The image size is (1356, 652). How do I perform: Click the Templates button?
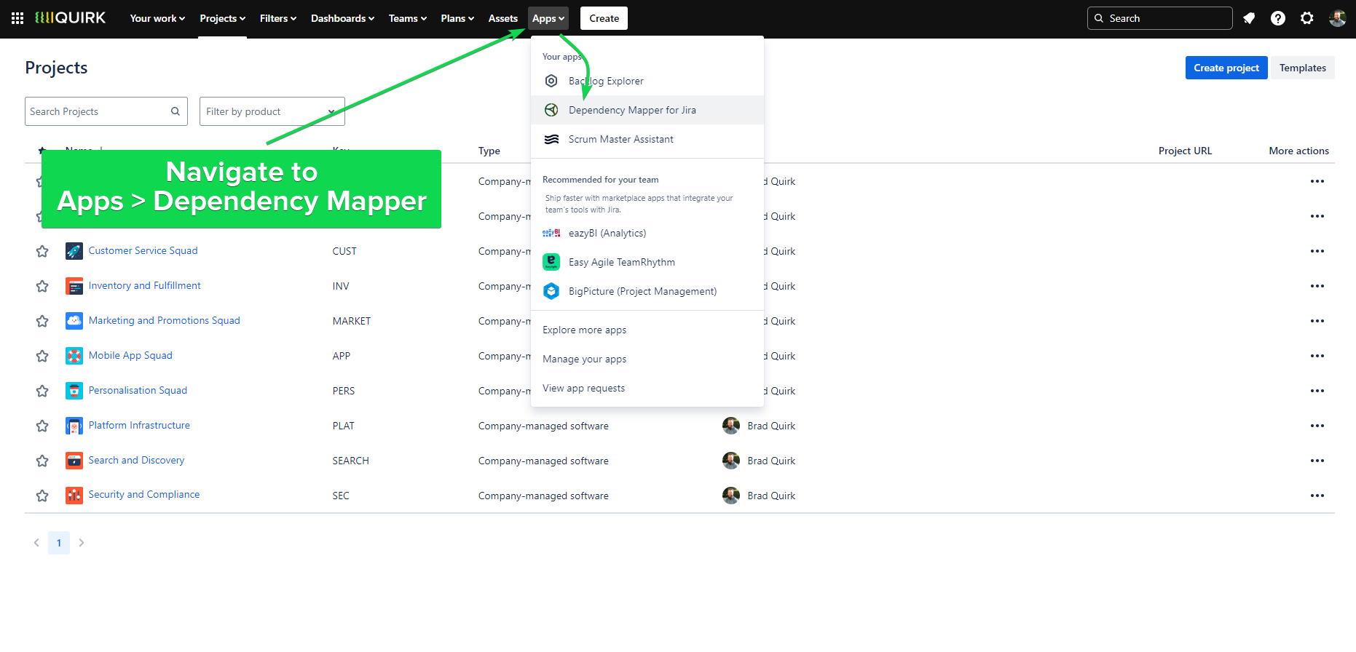tap(1303, 68)
